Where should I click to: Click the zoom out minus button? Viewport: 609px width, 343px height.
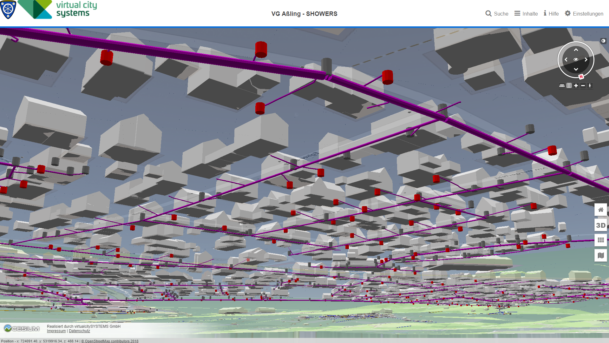tap(583, 86)
